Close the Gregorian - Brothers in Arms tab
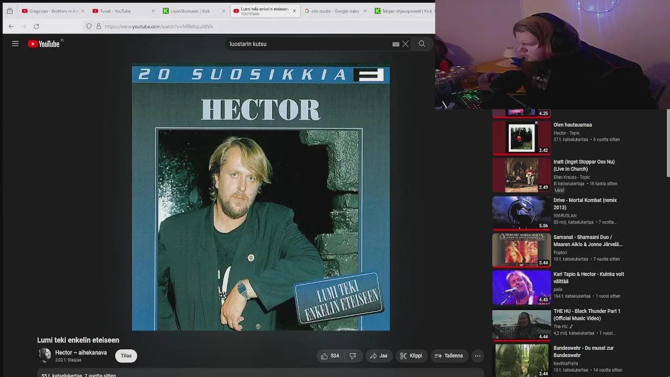The height and width of the screenshot is (377, 670). [x=82, y=11]
